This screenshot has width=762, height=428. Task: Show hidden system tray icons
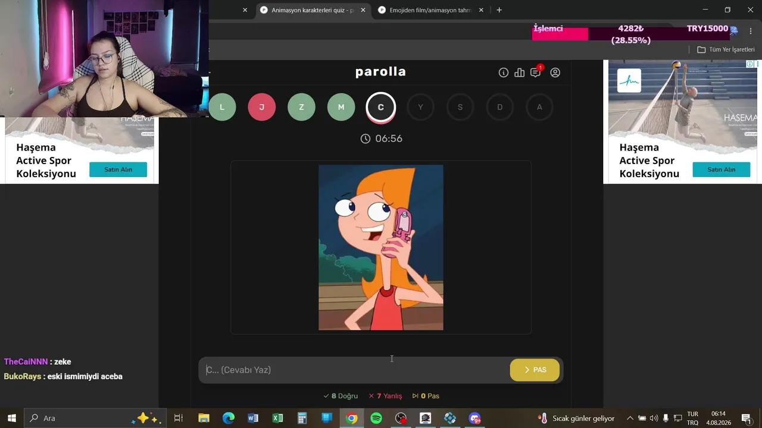630,418
